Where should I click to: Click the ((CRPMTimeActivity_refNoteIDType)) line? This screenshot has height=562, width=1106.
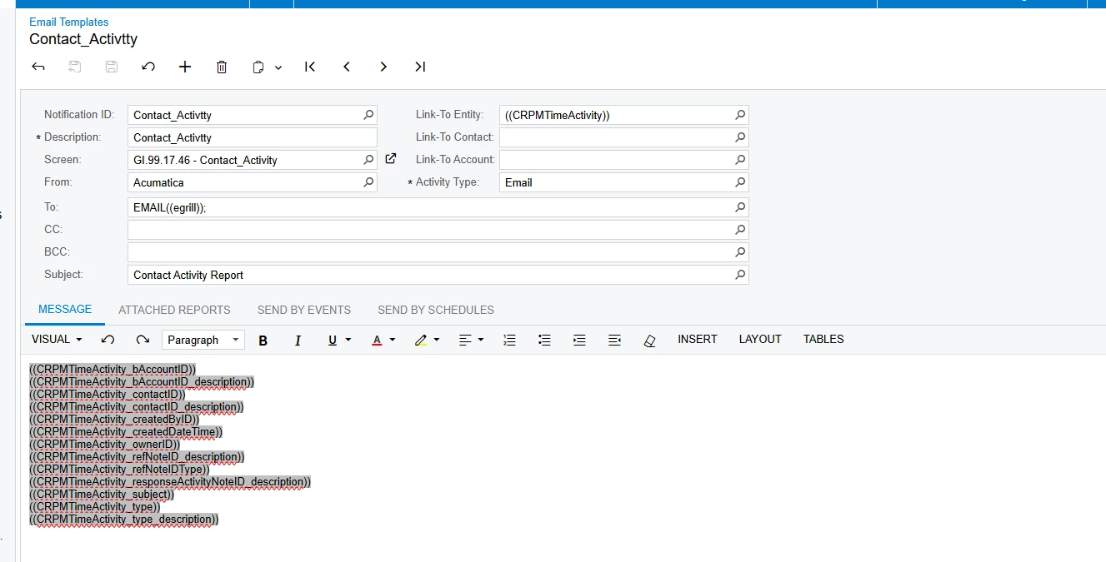click(119, 470)
